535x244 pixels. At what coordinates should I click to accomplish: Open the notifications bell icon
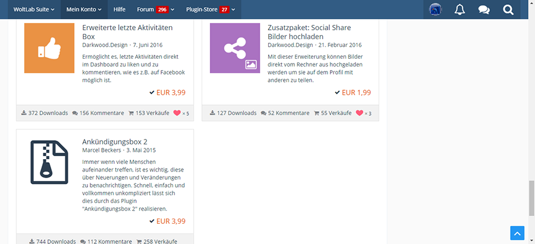tap(460, 9)
